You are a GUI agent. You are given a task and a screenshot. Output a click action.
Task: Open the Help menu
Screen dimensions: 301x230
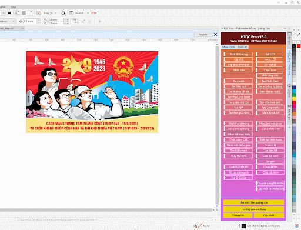(x=13, y=7)
